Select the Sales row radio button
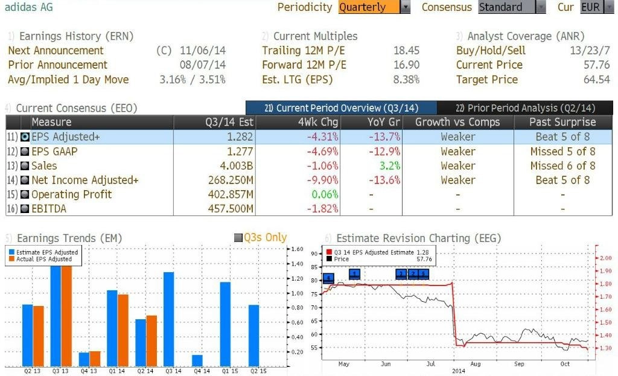The height and width of the screenshot is (376, 618). coord(25,165)
